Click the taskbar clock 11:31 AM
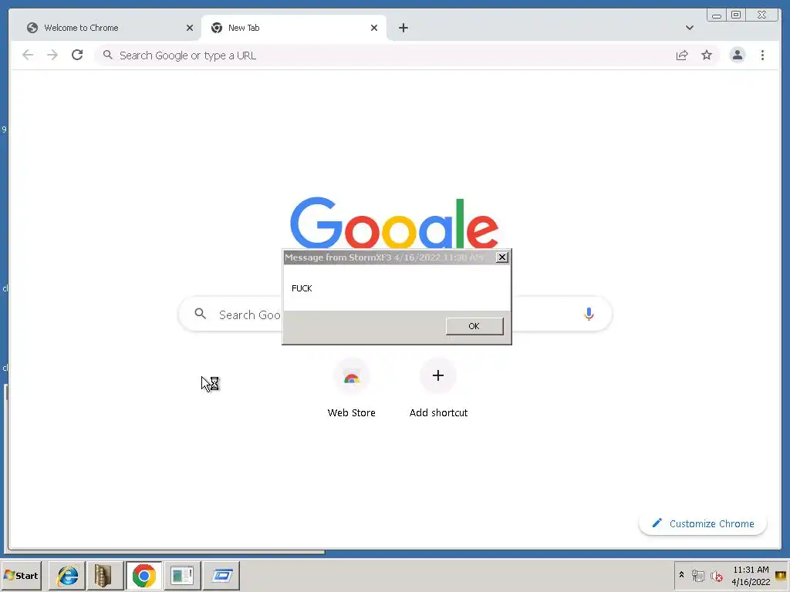Screen dimensions: 790x592 pos(751,570)
